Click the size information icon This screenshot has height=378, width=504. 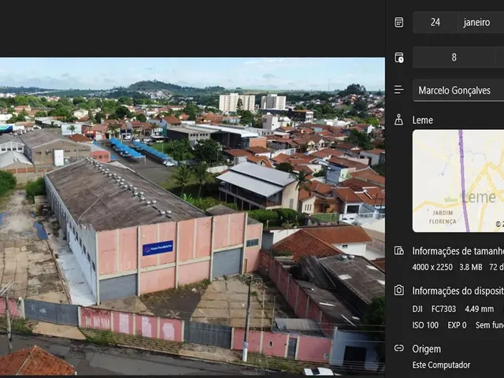399,250
